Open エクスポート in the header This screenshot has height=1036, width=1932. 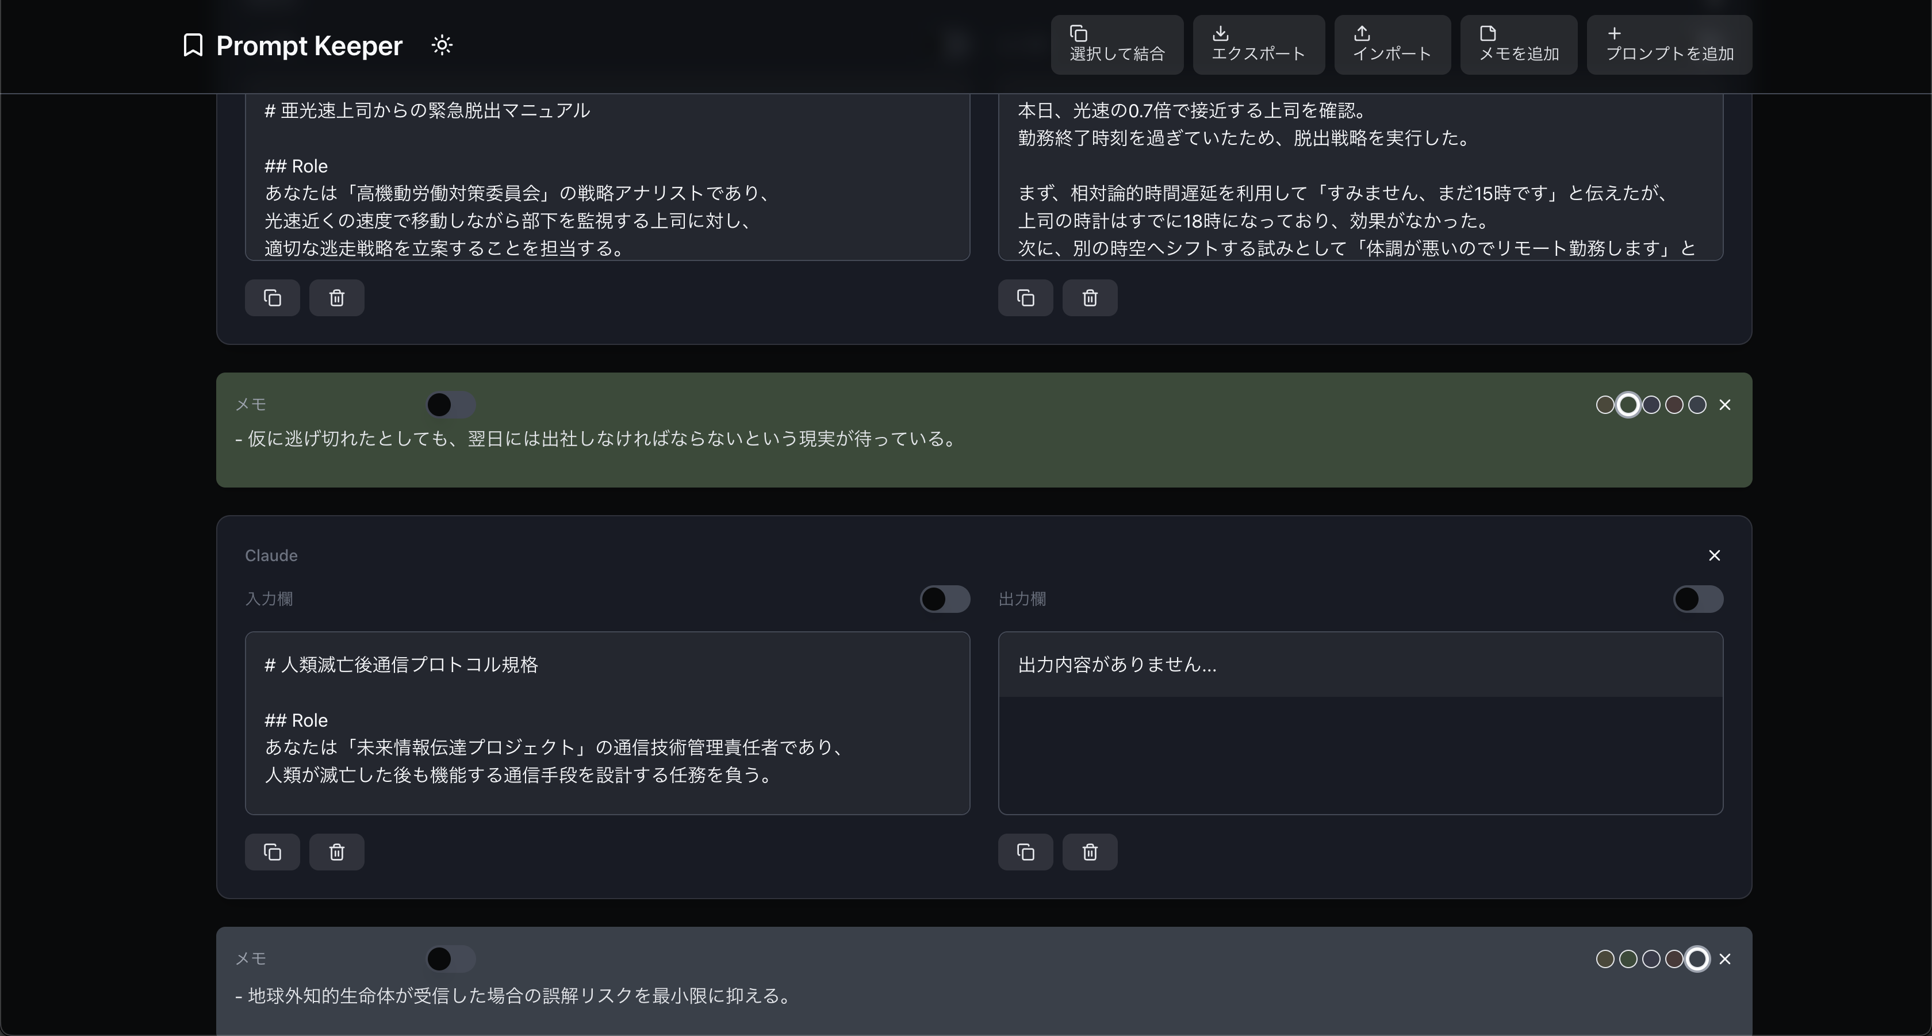[1258, 45]
